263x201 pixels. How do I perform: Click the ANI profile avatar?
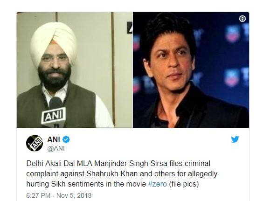click(35, 143)
